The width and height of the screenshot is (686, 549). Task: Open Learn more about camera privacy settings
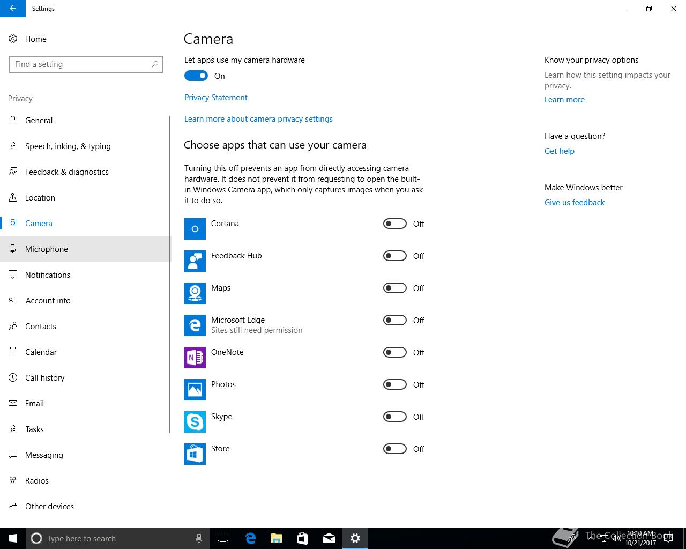click(258, 119)
